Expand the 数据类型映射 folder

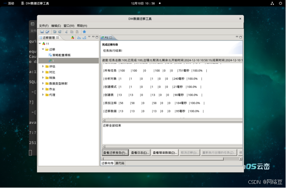43,83
